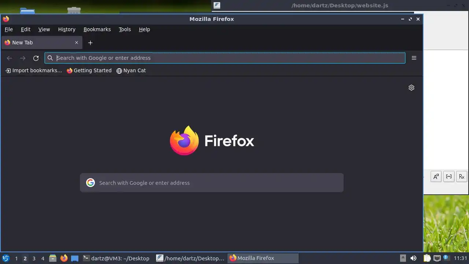This screenshot has height=264, width=469.
Task: Minimize the Mozilla Firefox window
Action: [403, 19]
